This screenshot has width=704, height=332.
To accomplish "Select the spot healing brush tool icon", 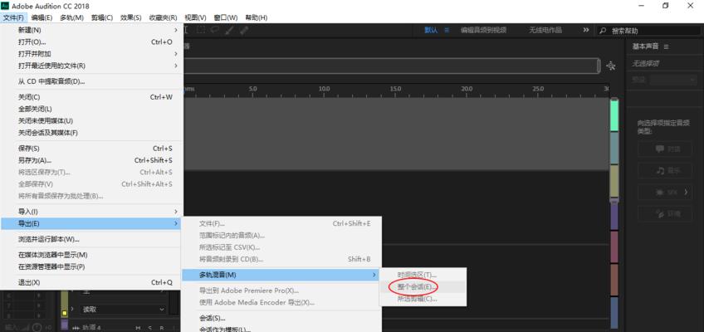I will point(244,30).
